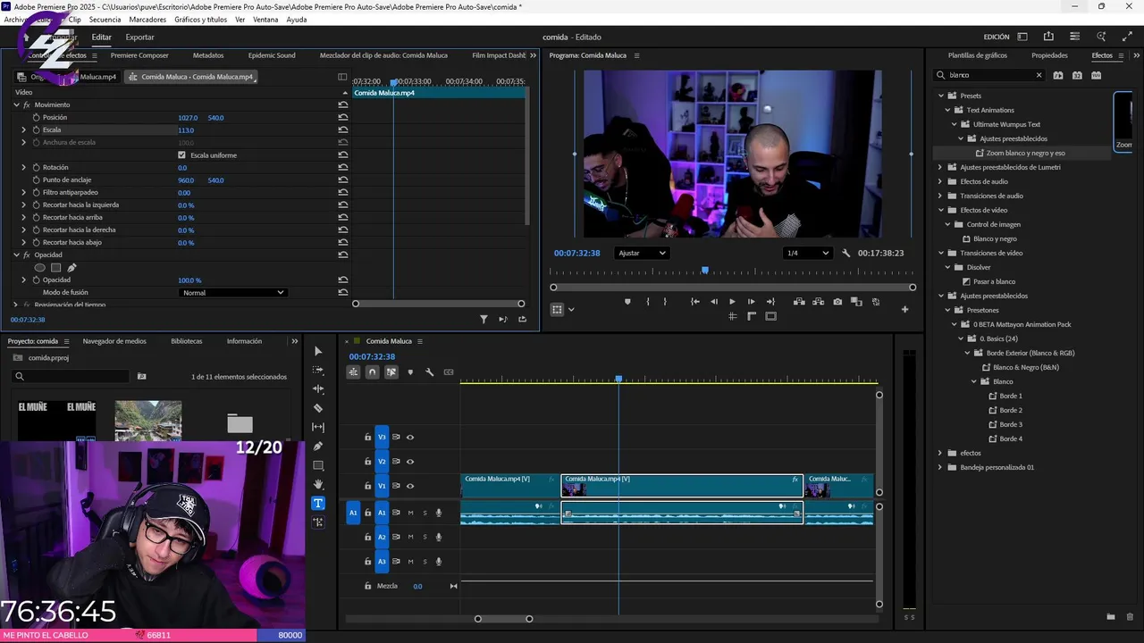1144x643 pixels.
Task: Select the Type tool
Action: 318,503
